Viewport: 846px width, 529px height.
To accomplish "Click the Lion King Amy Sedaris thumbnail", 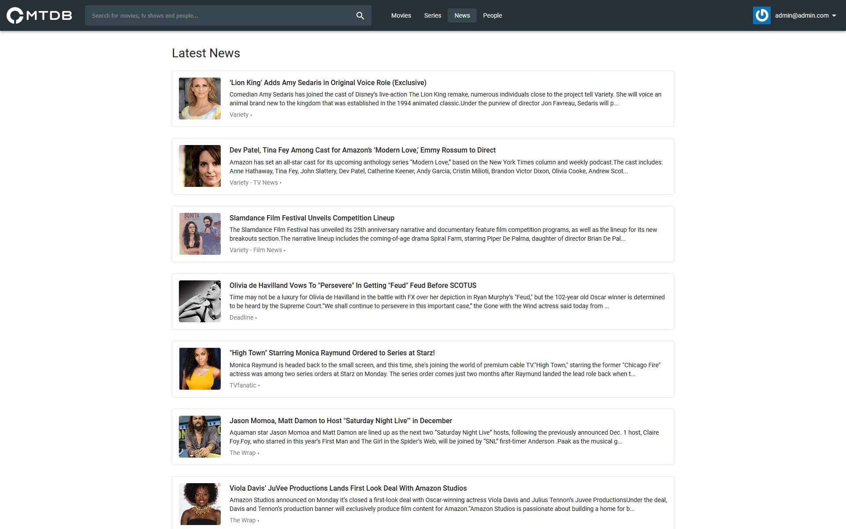I will pos(200,98).
